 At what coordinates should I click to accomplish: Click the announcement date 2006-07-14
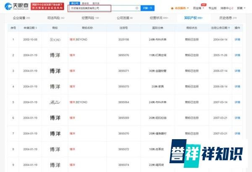point(220,71)
